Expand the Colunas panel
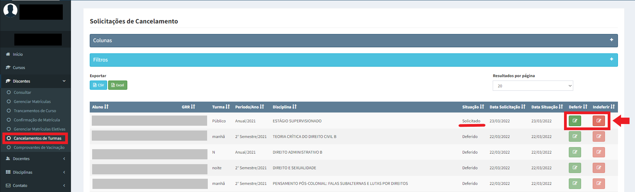 [611, 40]
